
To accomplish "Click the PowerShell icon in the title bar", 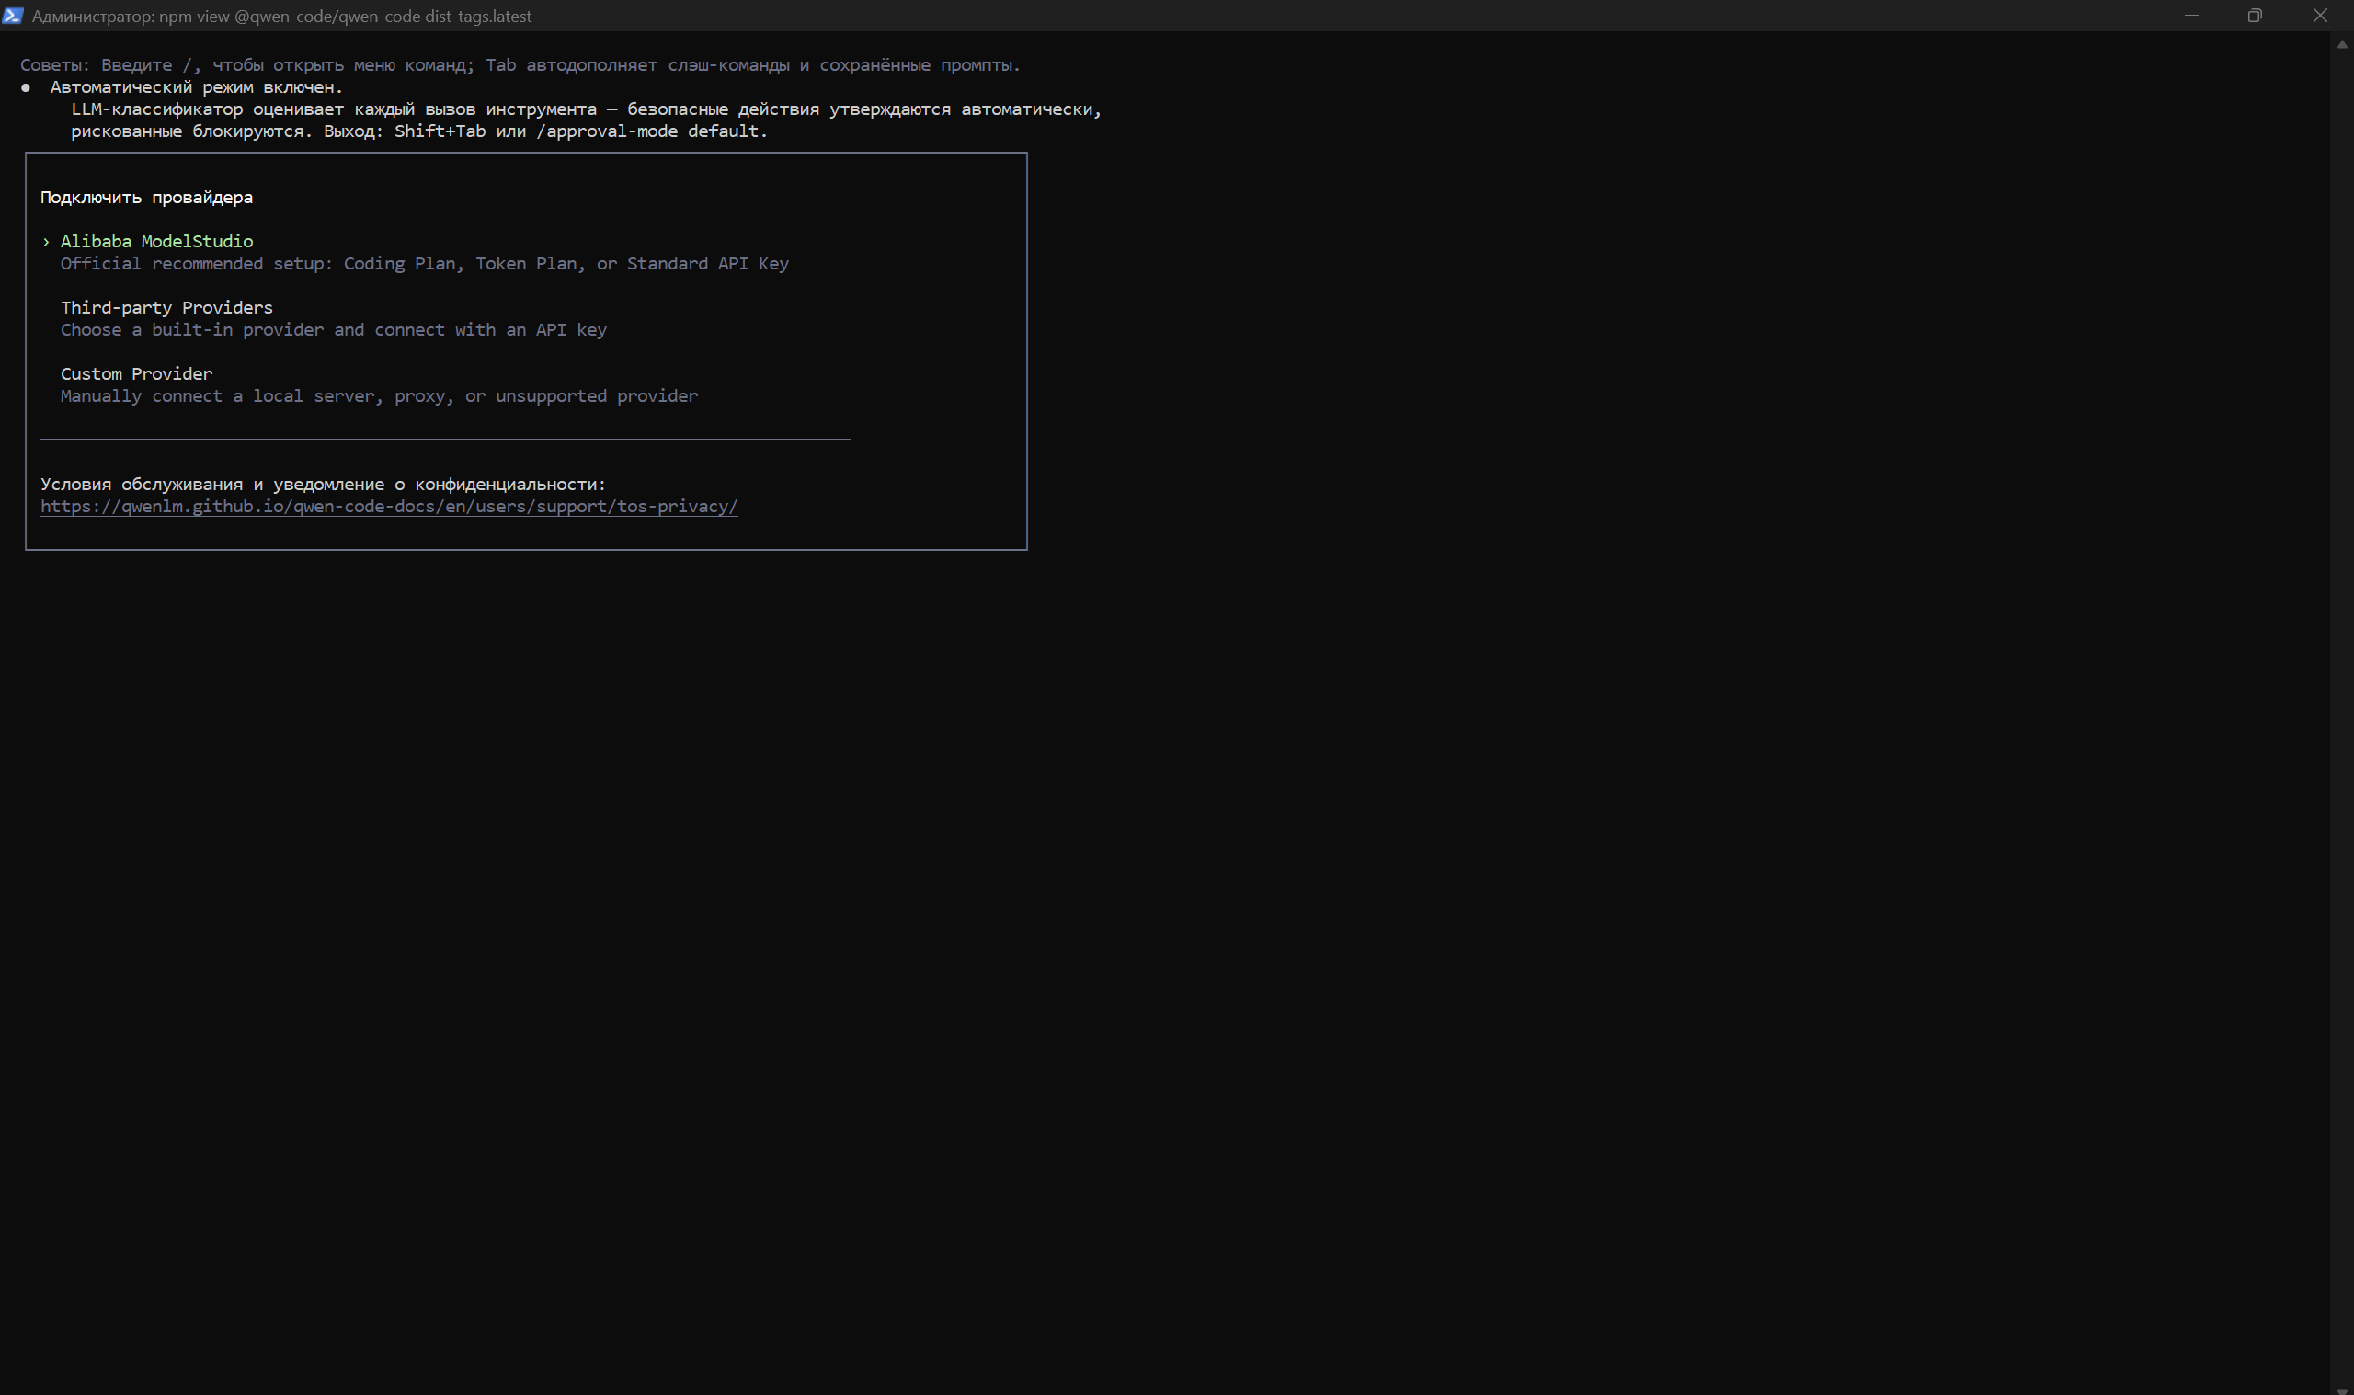I will click(13, 15).
